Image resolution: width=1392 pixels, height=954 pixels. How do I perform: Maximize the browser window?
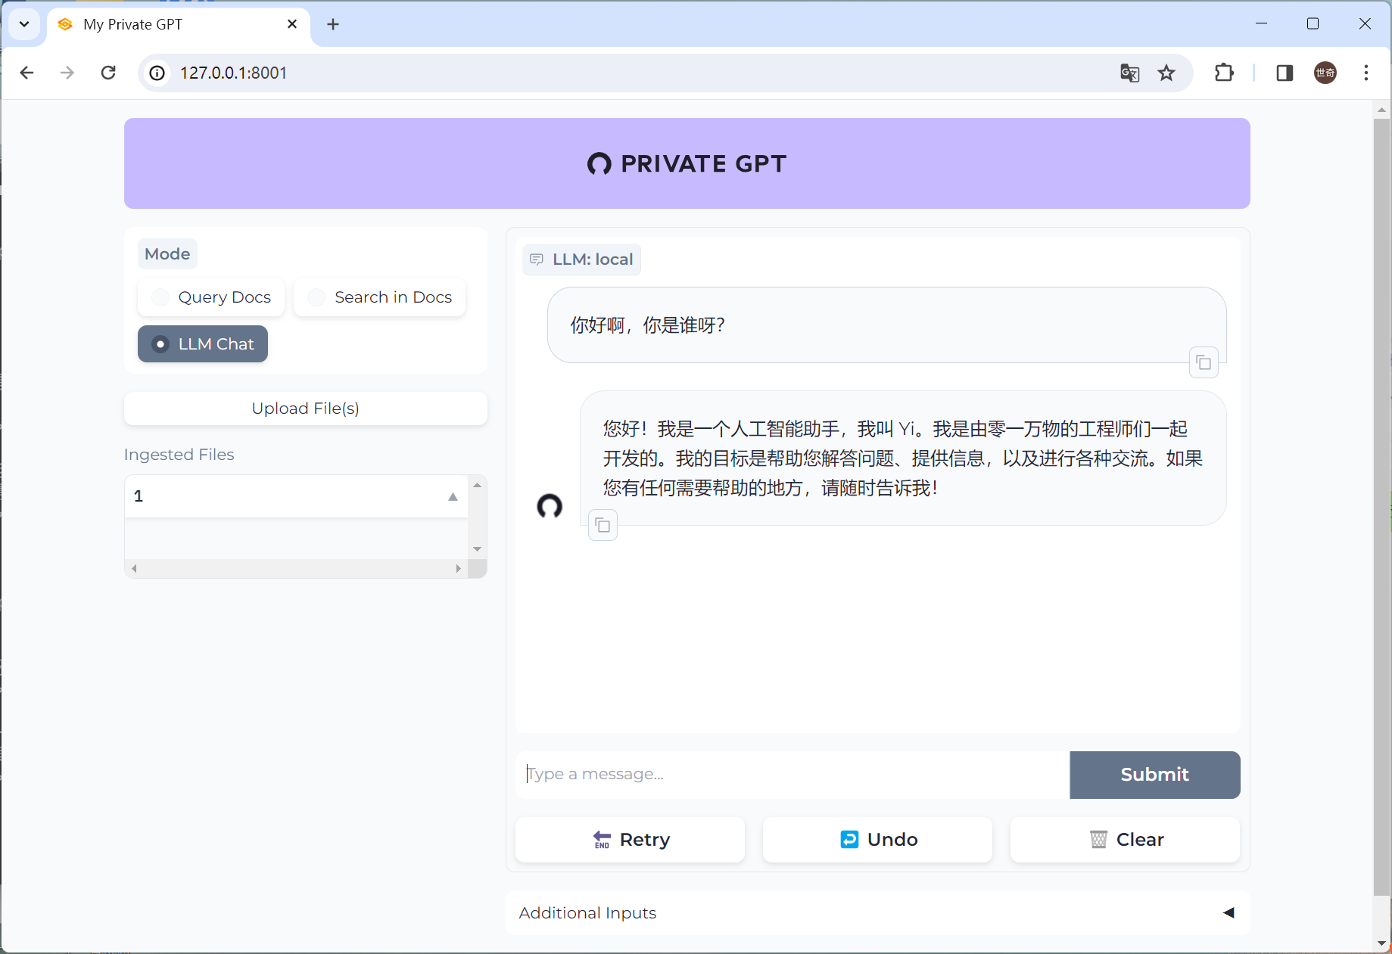1313,24
